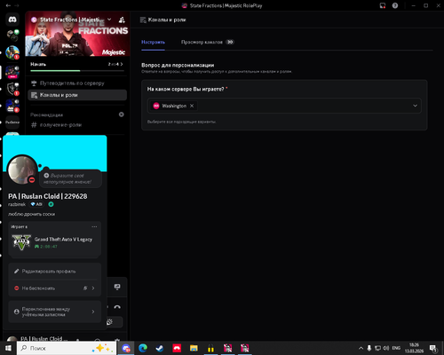Open the получение-роли channel
Image resolution: width=444 pixels, height=355 pixels.
[x=77, y=125]
